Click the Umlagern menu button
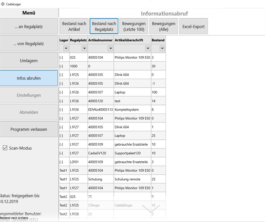The height and width of the screenshot is (222, 265). 29,61
